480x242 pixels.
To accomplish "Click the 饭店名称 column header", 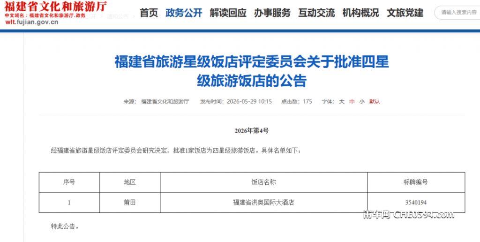I will (263, 182).
